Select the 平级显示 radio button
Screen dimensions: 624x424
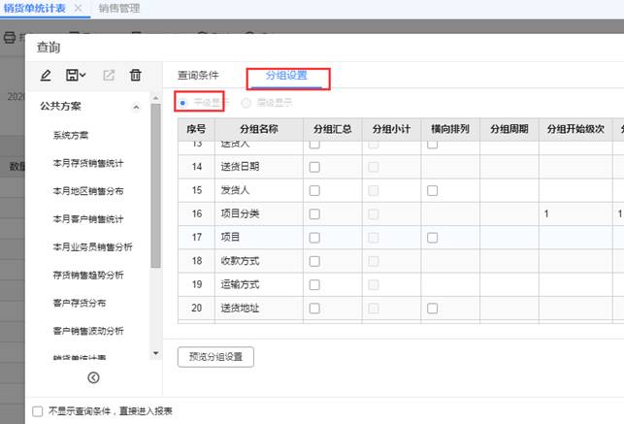182,102
